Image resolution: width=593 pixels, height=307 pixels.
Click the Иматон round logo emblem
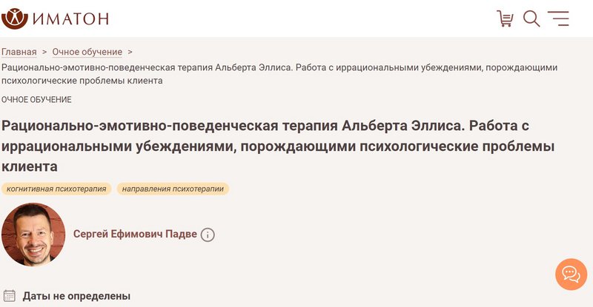(15, 18)
